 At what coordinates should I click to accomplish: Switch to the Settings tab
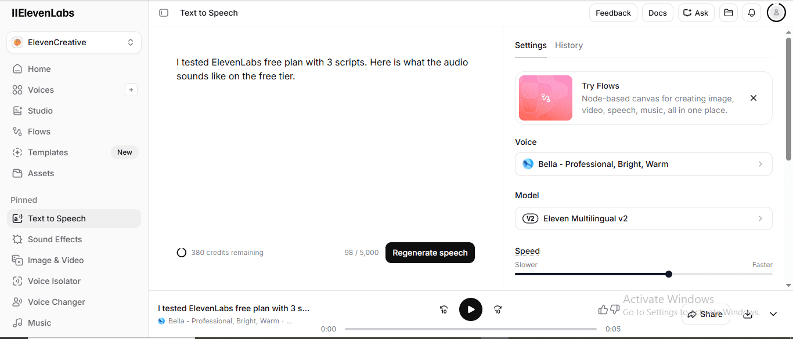click(531, 45)
